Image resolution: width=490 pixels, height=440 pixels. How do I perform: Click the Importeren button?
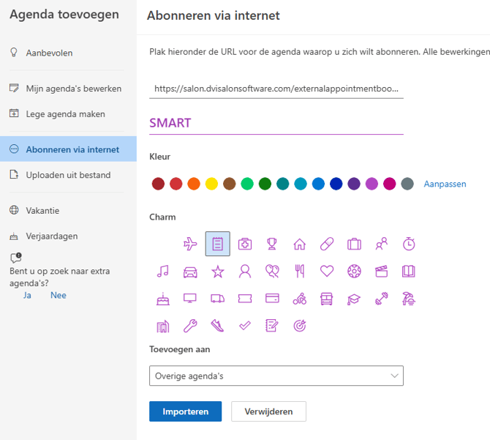(185, 411)
